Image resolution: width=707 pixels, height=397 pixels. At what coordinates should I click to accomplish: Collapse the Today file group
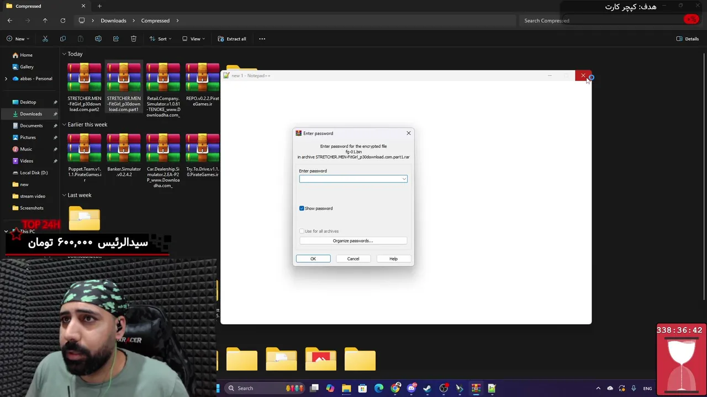[x=64, y=54]
